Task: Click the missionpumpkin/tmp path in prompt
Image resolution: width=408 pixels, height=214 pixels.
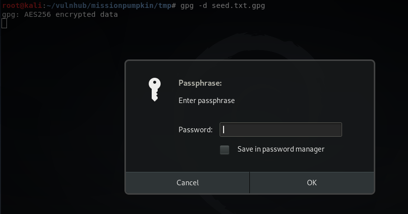Action: 131,5
